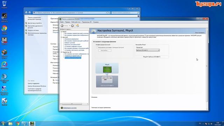Collapse the Параметры 3D tree node
This screenshot has width=224, height=126.
point(62,52)
